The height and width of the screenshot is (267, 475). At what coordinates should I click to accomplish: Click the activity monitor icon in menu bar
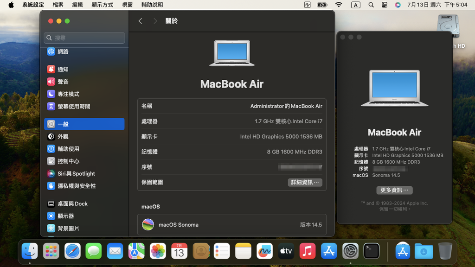tap(307, 5)
